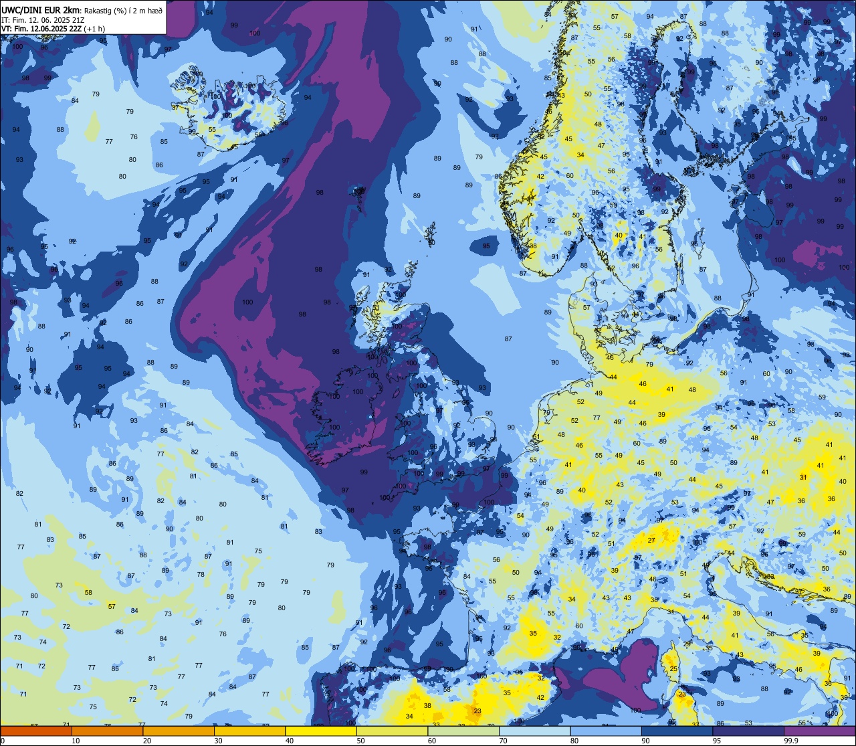Click the medium blue 90–95 legend swatch
856x746 pixels.
coord(677,731)
